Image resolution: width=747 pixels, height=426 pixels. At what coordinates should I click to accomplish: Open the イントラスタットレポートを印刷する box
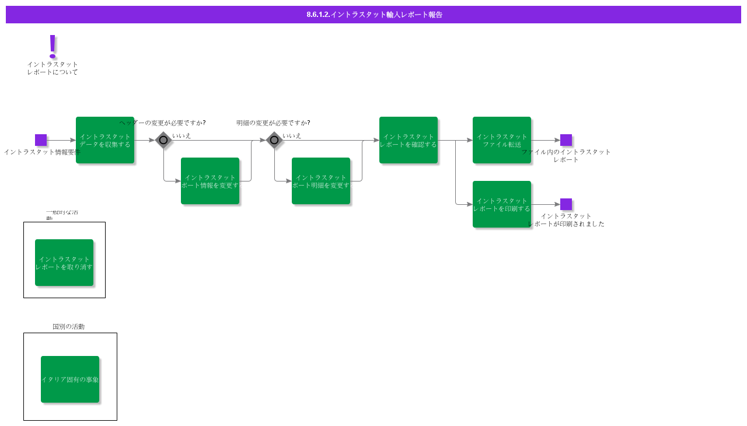pyautogui.click(x=502, y=204)
